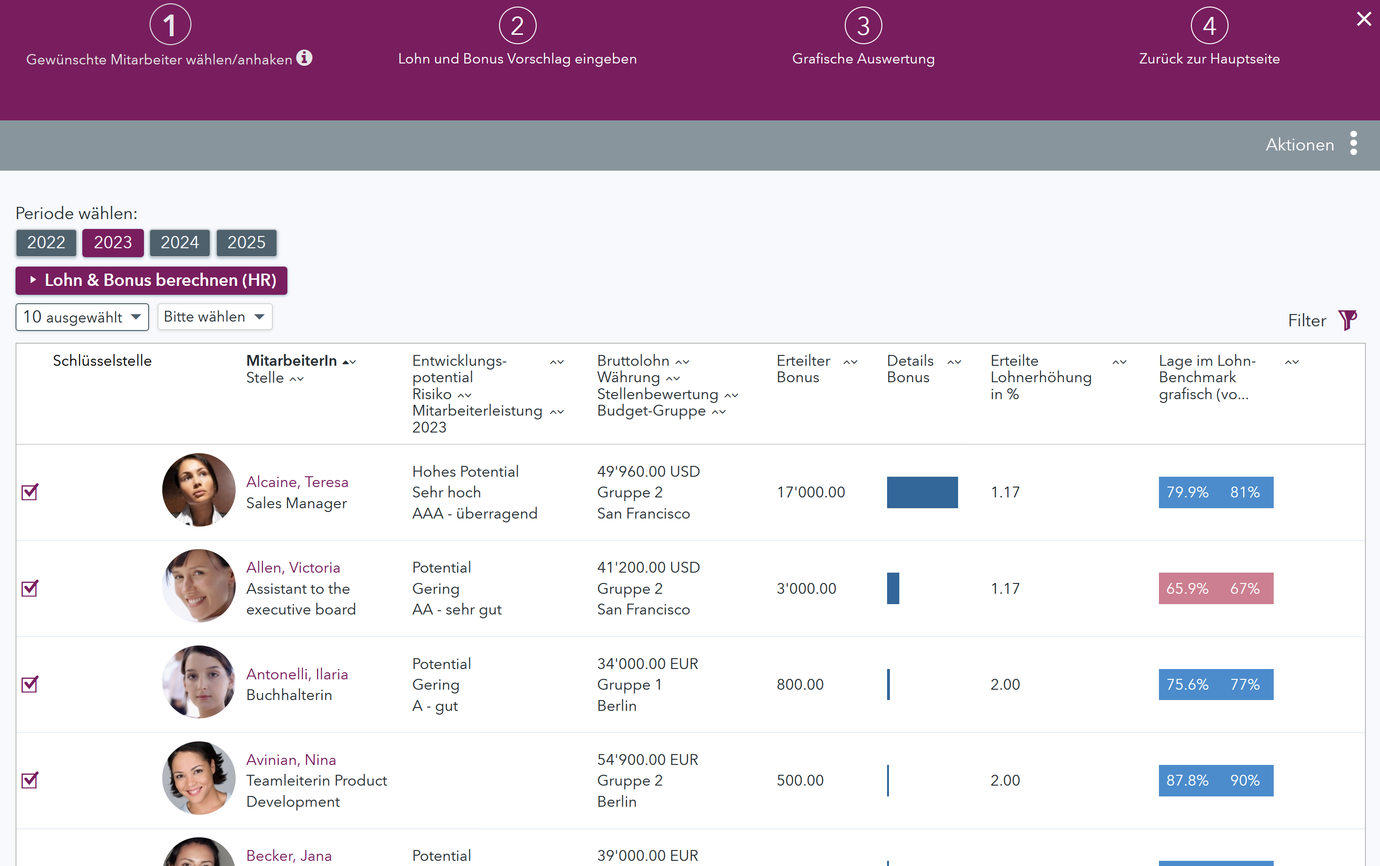Uncheck Alcaine, Teresa row checkbox

coord(30,492)
